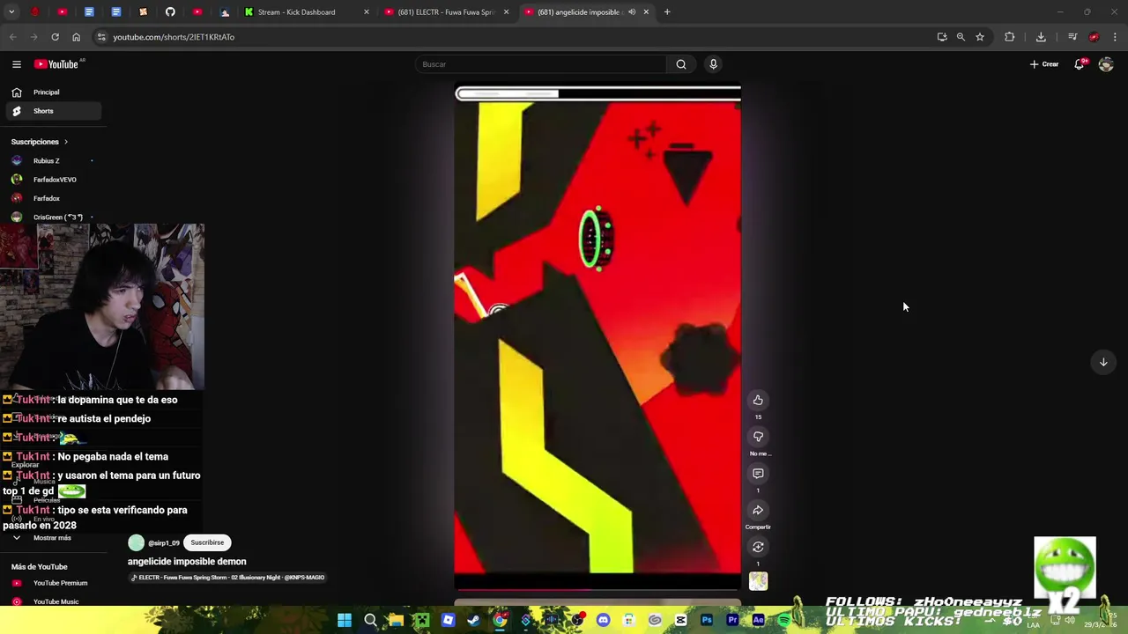Click the angelicide imposible demon title
Screen dimensions: 1128x634
(x=187, y=561)
